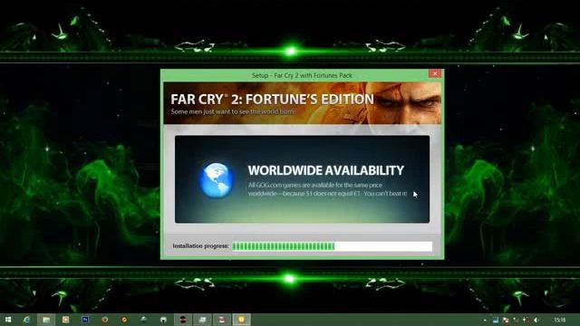Click the taskbar clock

point(560,320)
